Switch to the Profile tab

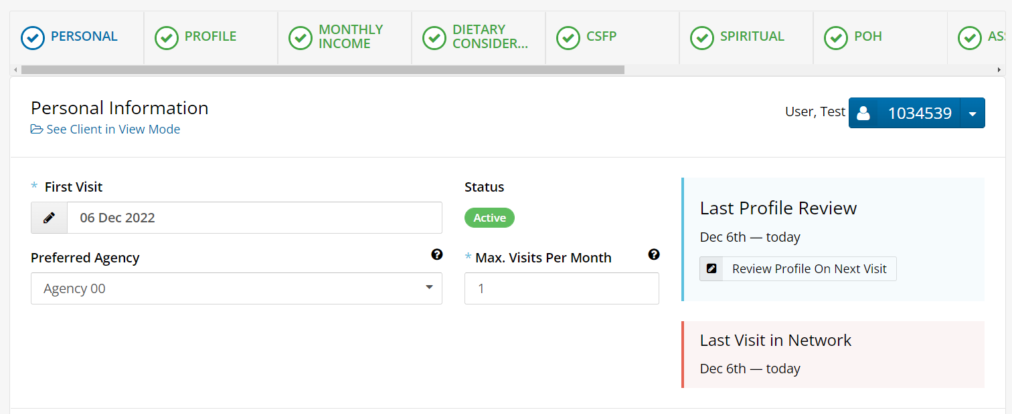pyautogui.click(x=210, y=37)
